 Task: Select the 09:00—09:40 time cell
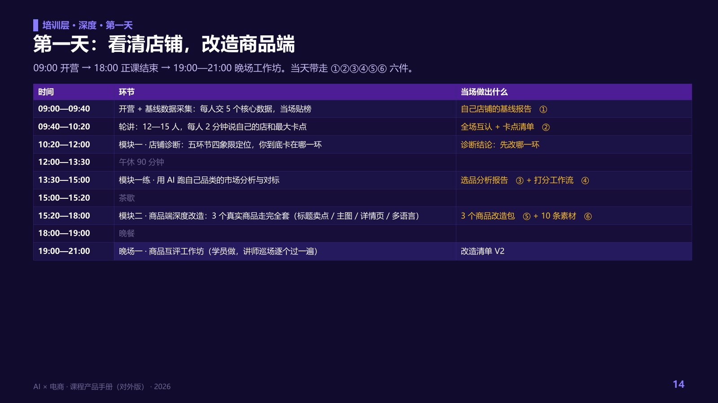(74, 109)
